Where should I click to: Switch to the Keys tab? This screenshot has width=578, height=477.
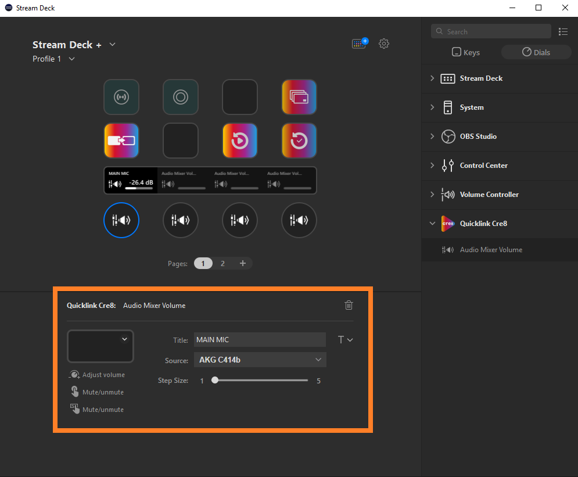tap(466, 52)
